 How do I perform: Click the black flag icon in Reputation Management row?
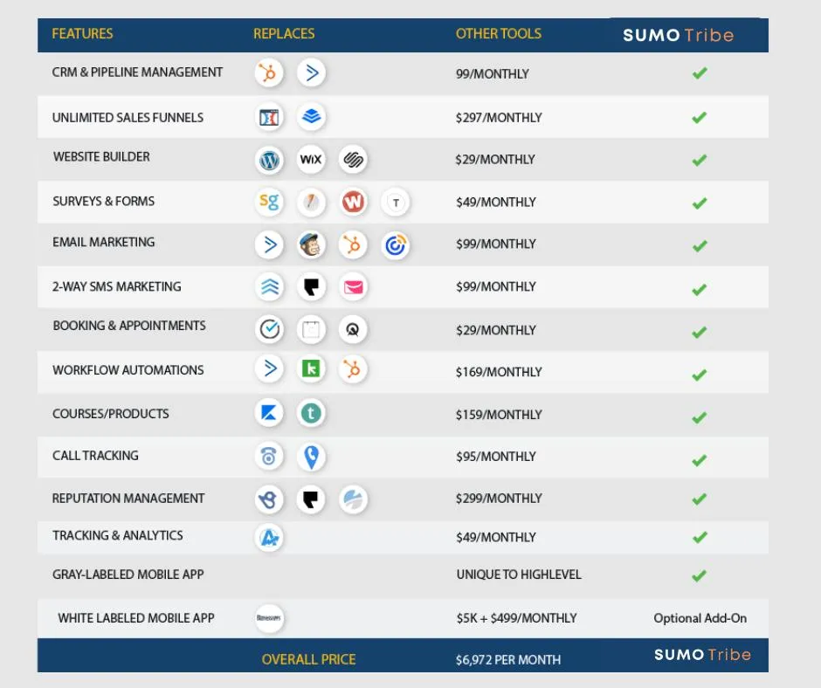pos(311,499)
